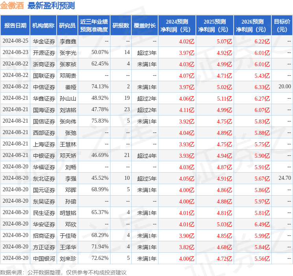Image resolution: width=293 pixels, height=276 pixels.
Task: Select target price 20.00
Action: (285, 87)
